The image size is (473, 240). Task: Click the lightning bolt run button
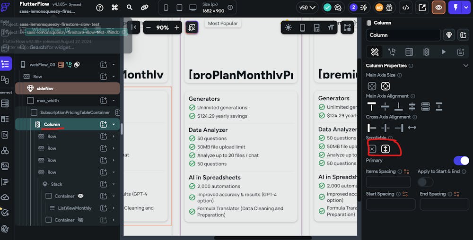click(456, 8)
